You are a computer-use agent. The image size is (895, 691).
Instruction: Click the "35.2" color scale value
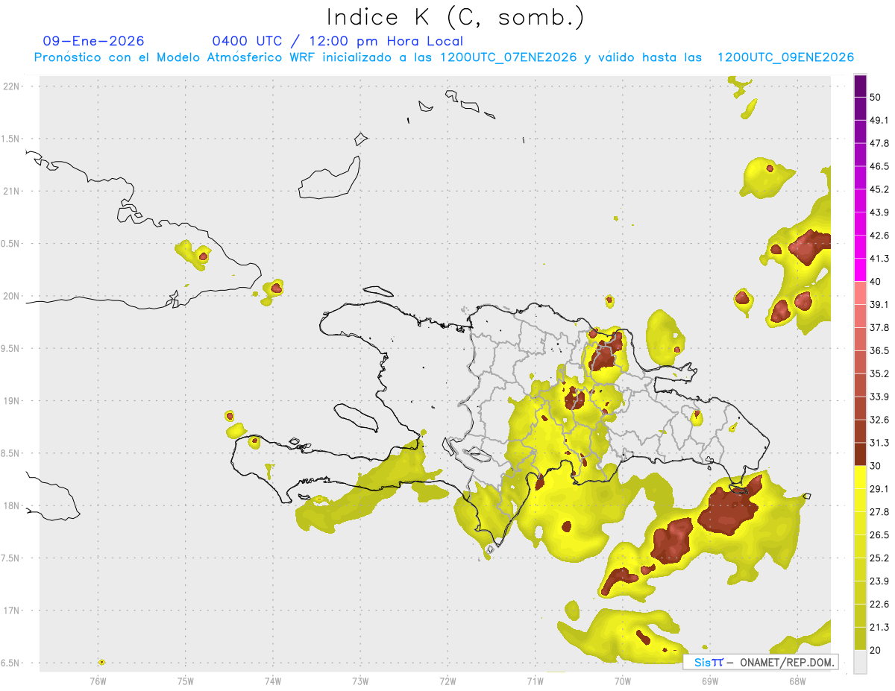point(879,373)
